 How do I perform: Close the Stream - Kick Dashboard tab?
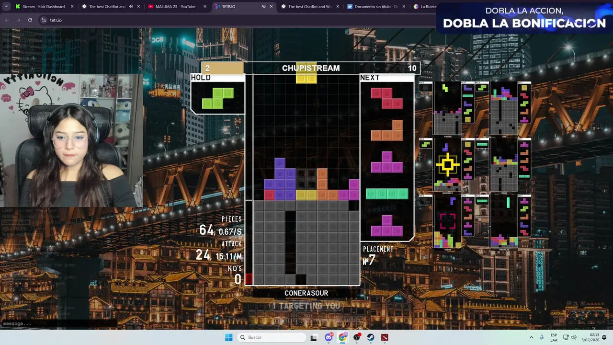tap(72, 7)
